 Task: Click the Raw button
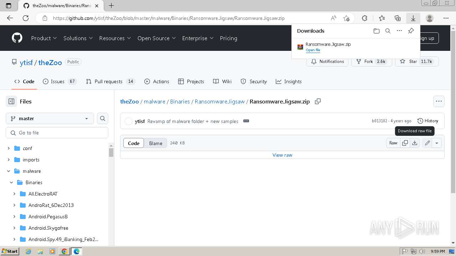click(393, 143)
